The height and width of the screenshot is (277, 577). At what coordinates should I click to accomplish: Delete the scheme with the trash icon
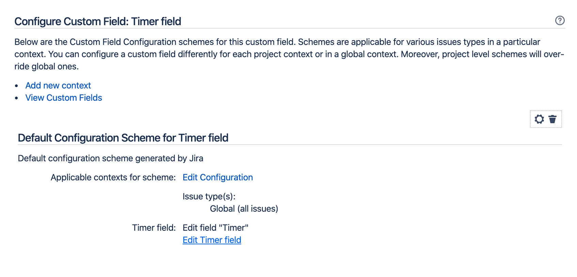click(552, 119)
